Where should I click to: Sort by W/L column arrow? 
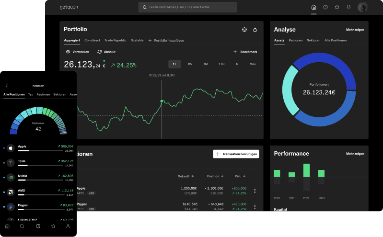[244, 176]
